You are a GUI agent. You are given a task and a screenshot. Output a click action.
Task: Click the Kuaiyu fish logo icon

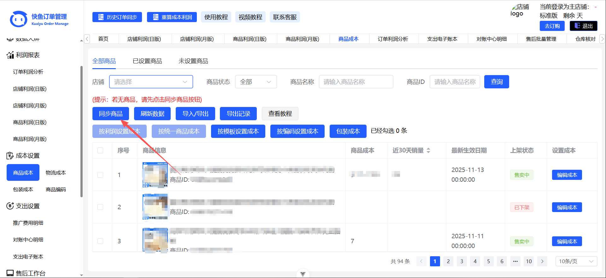click(19, 19)
